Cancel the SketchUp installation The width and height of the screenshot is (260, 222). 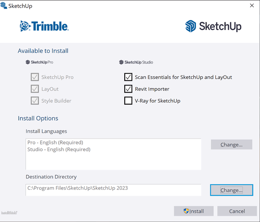[237, 211]
